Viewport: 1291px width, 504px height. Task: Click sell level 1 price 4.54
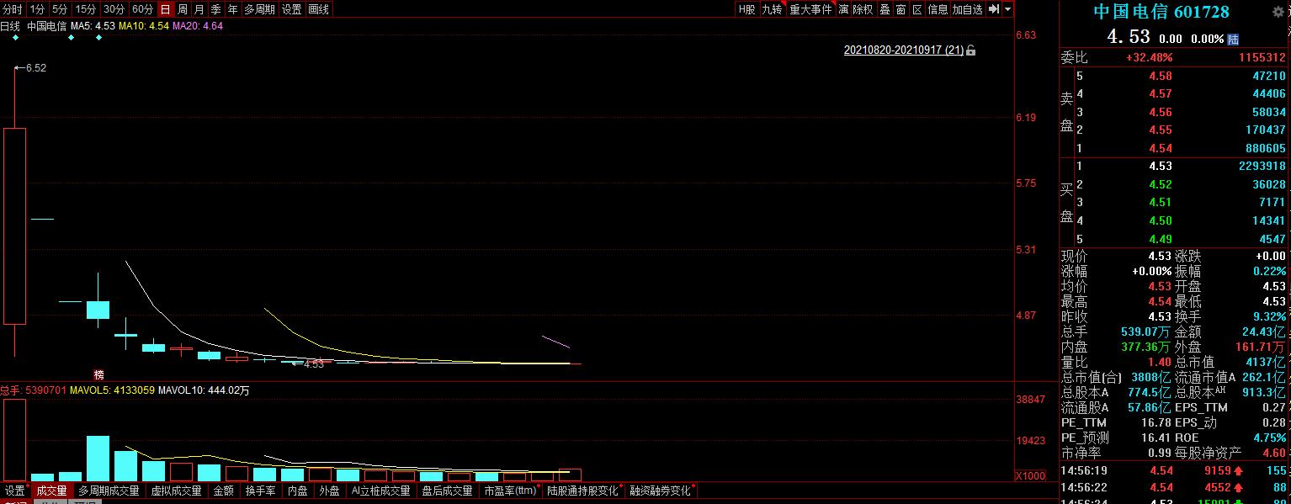tap(1161, 148)
